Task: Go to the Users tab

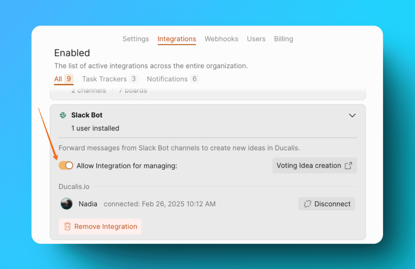Action: pos(256,39)
